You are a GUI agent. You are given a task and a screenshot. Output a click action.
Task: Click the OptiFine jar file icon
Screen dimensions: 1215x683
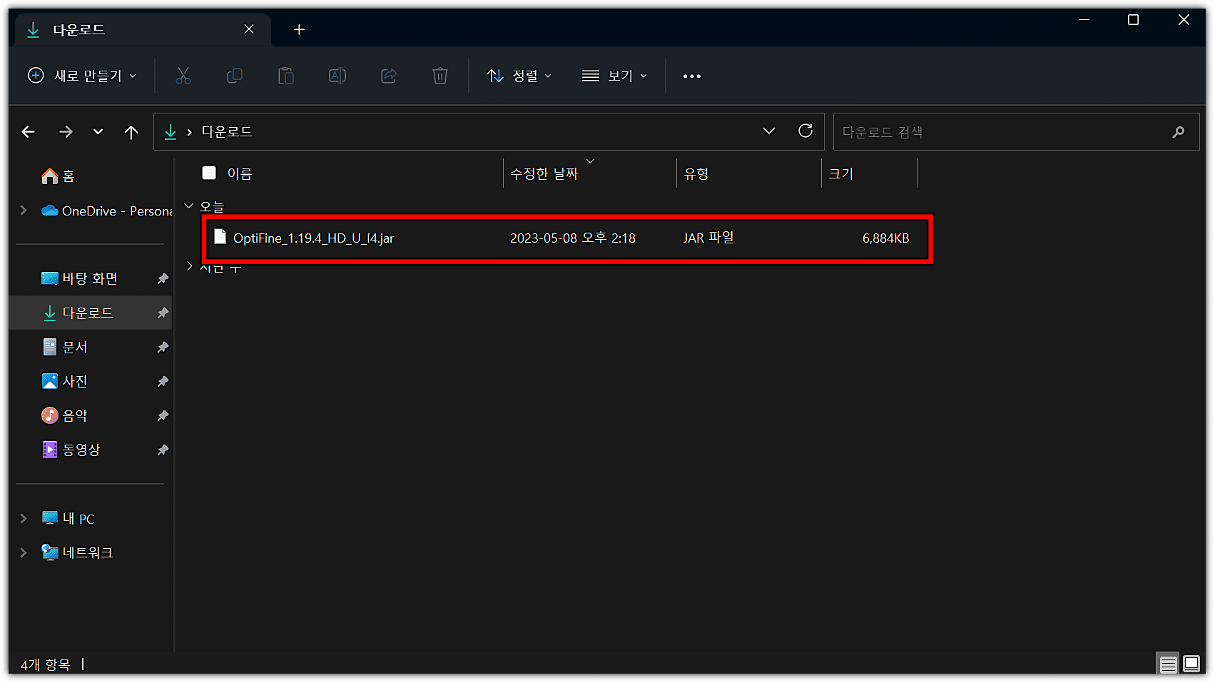[220, 237]
